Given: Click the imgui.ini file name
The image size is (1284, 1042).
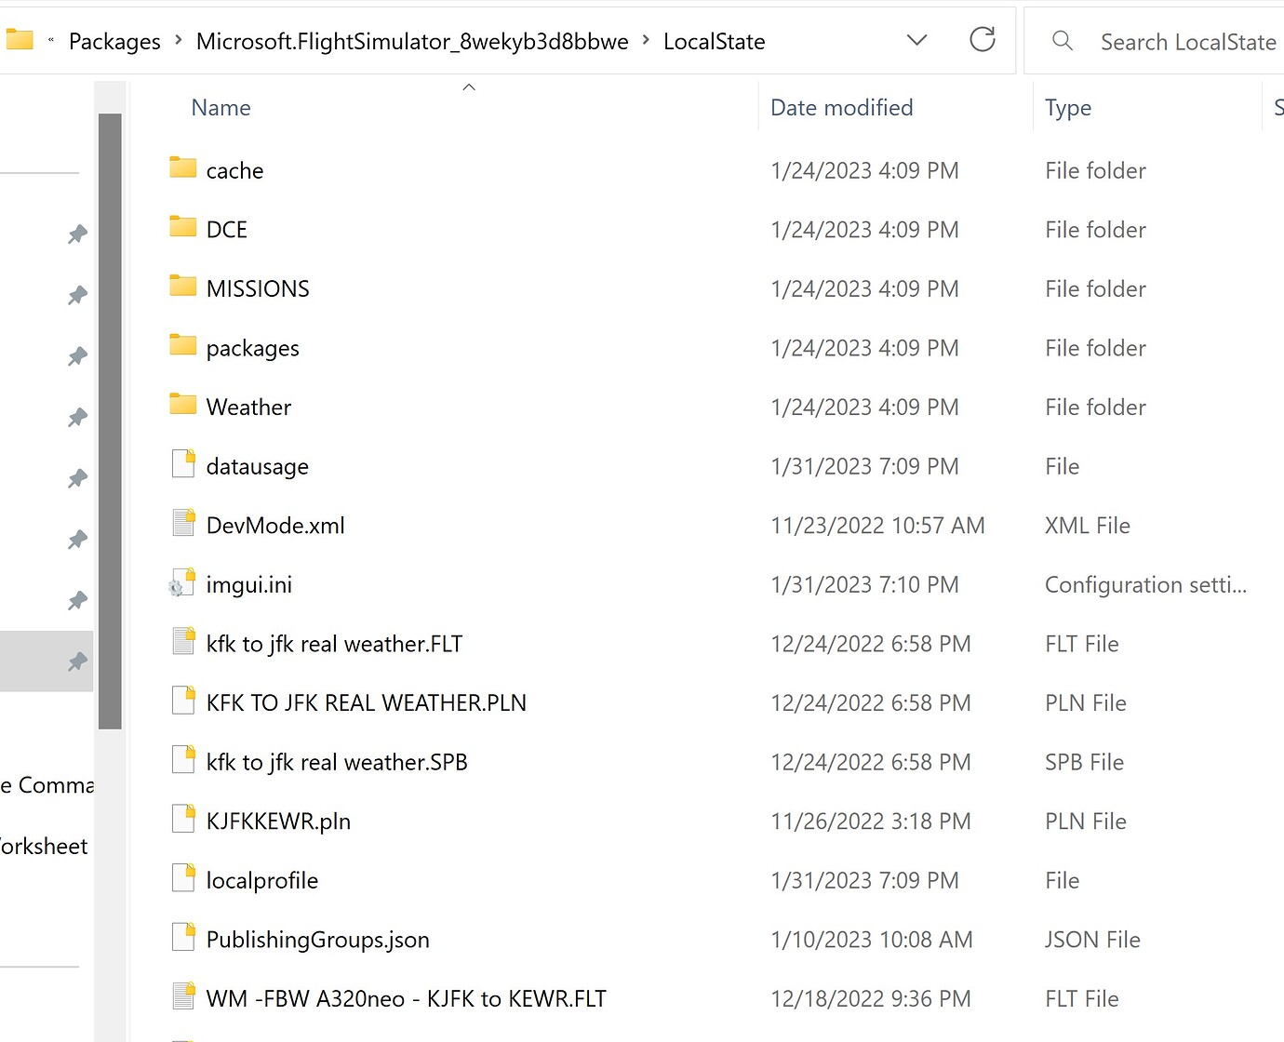Looking at the screenshot, I should point(249,585).
